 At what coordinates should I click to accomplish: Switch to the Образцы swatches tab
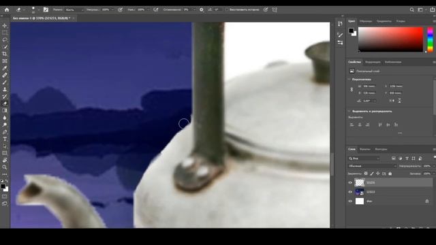coord(366,21)
